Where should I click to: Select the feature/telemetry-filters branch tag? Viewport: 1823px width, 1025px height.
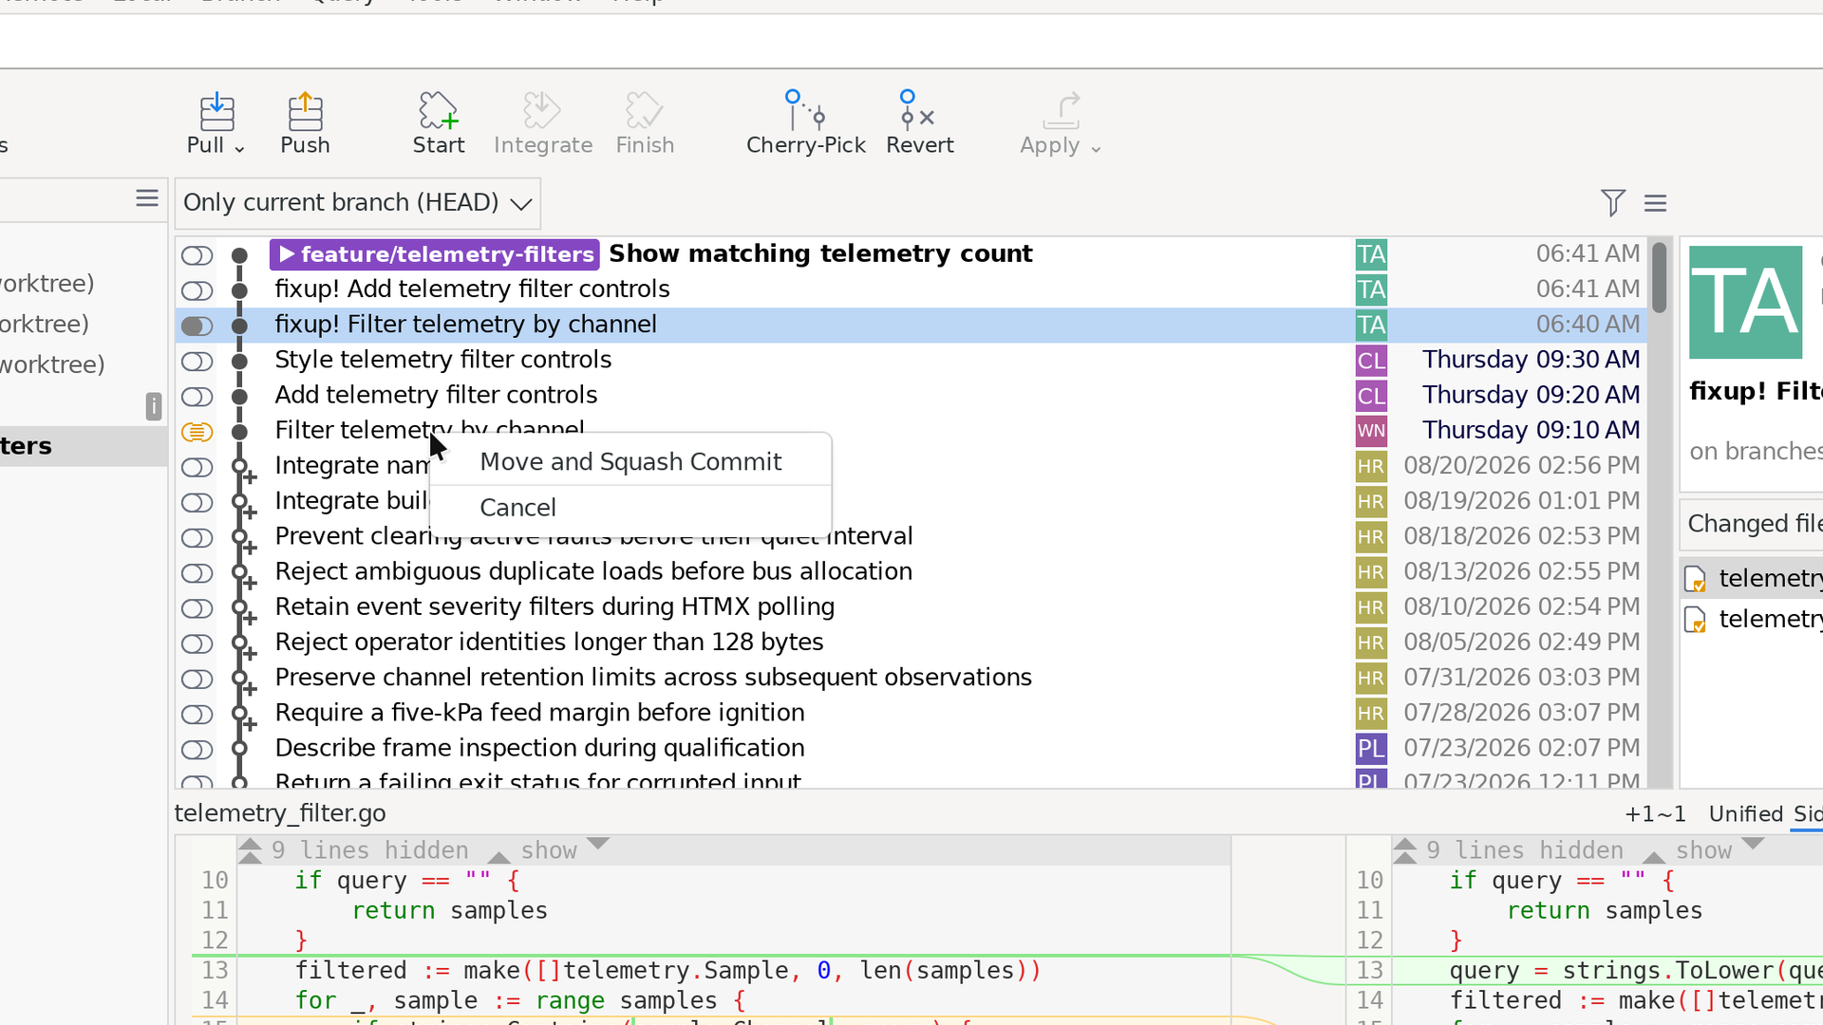[x=434, y=254]
